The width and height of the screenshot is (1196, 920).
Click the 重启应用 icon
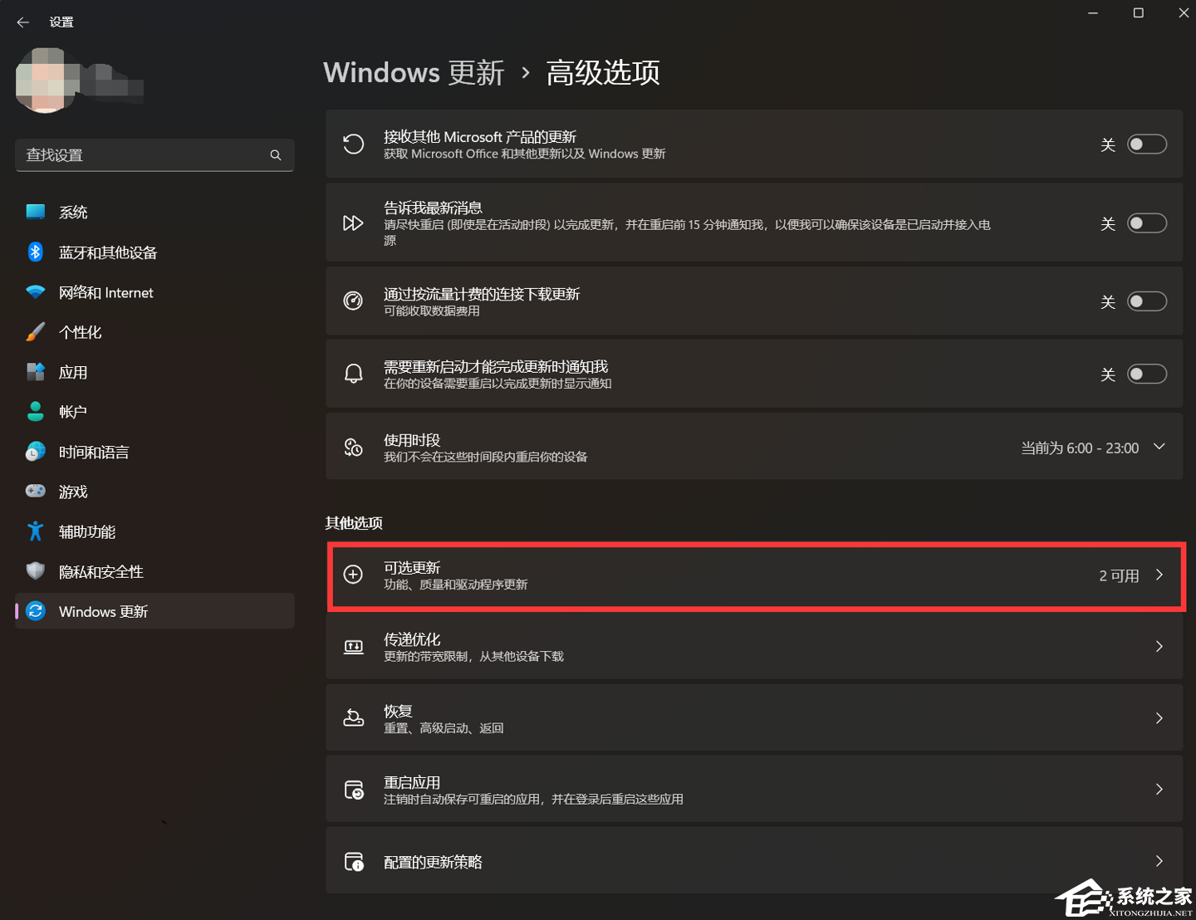tap(353, 790)
